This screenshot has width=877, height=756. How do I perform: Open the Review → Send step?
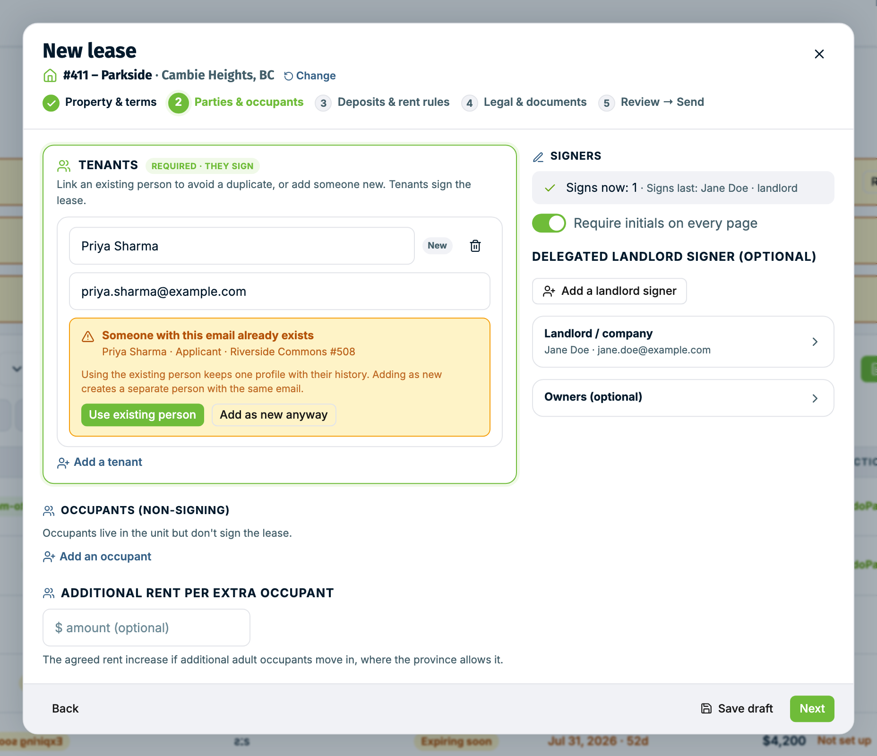[651, 103]
